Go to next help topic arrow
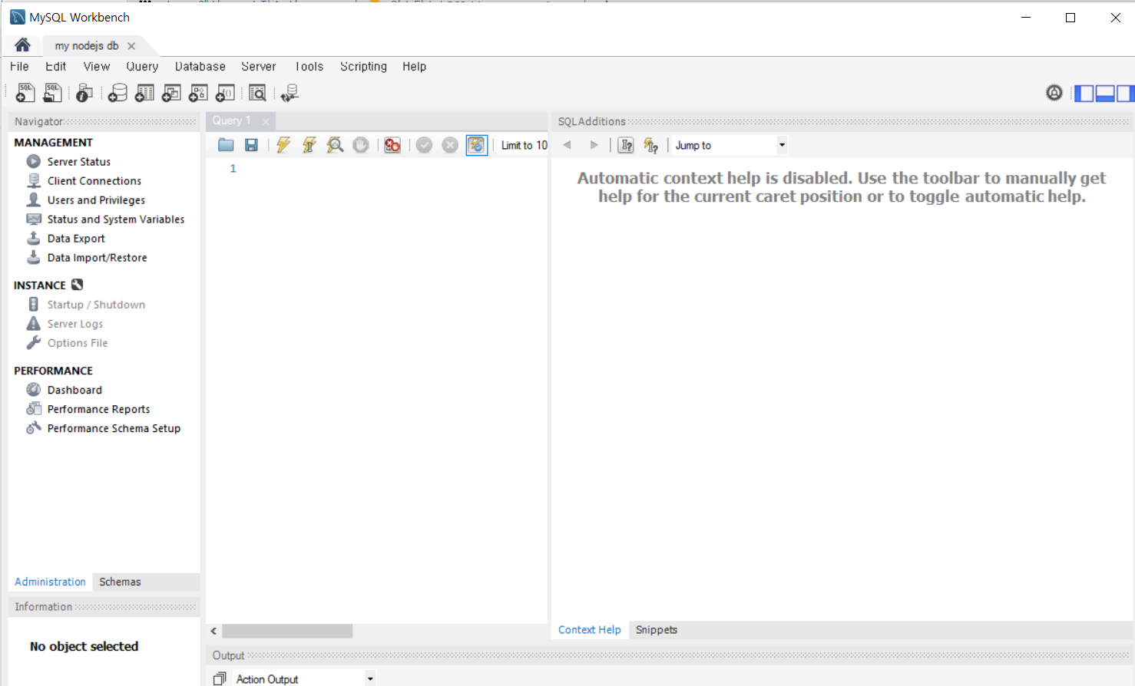 [594, 145]
